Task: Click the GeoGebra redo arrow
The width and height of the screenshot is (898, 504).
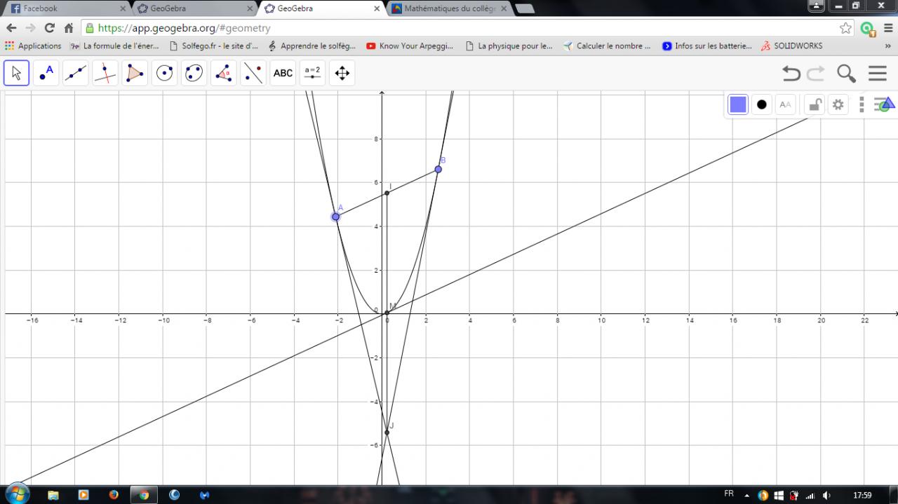Action: (816, 73)
